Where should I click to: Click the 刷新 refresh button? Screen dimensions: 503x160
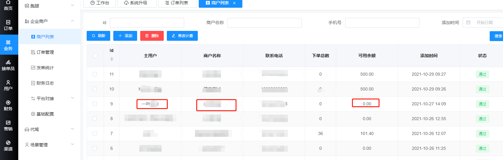click(98, 36)
